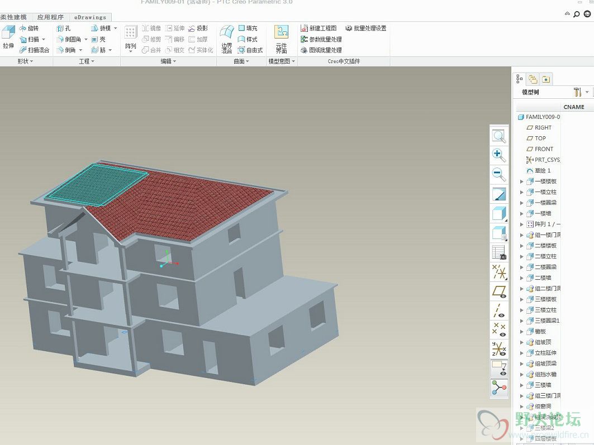594x445 pixels.
Task: Click the 阵列 (Pattern) tool
Action: 130,38
